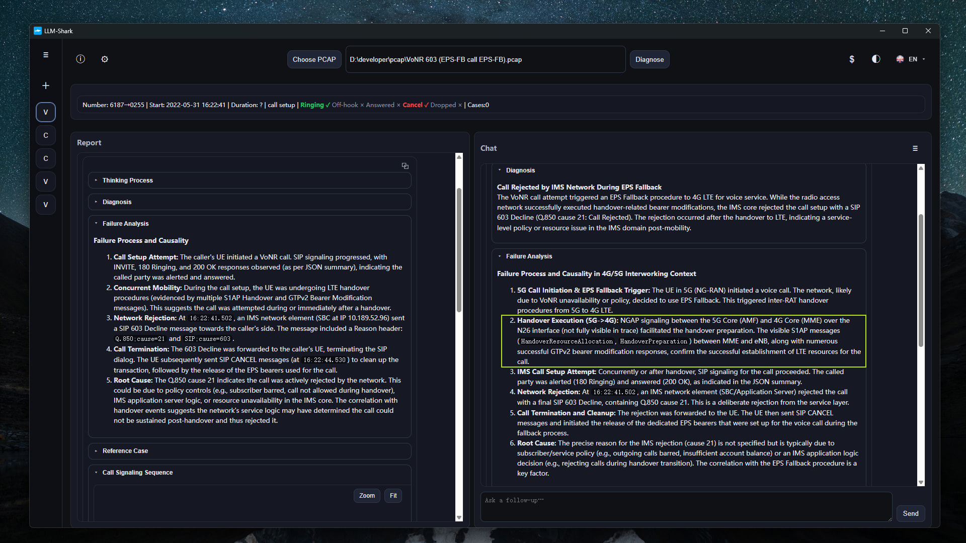Focus the Ask a follow-up input
Viewport: 966px width, 543px height.
coord(686,506)
